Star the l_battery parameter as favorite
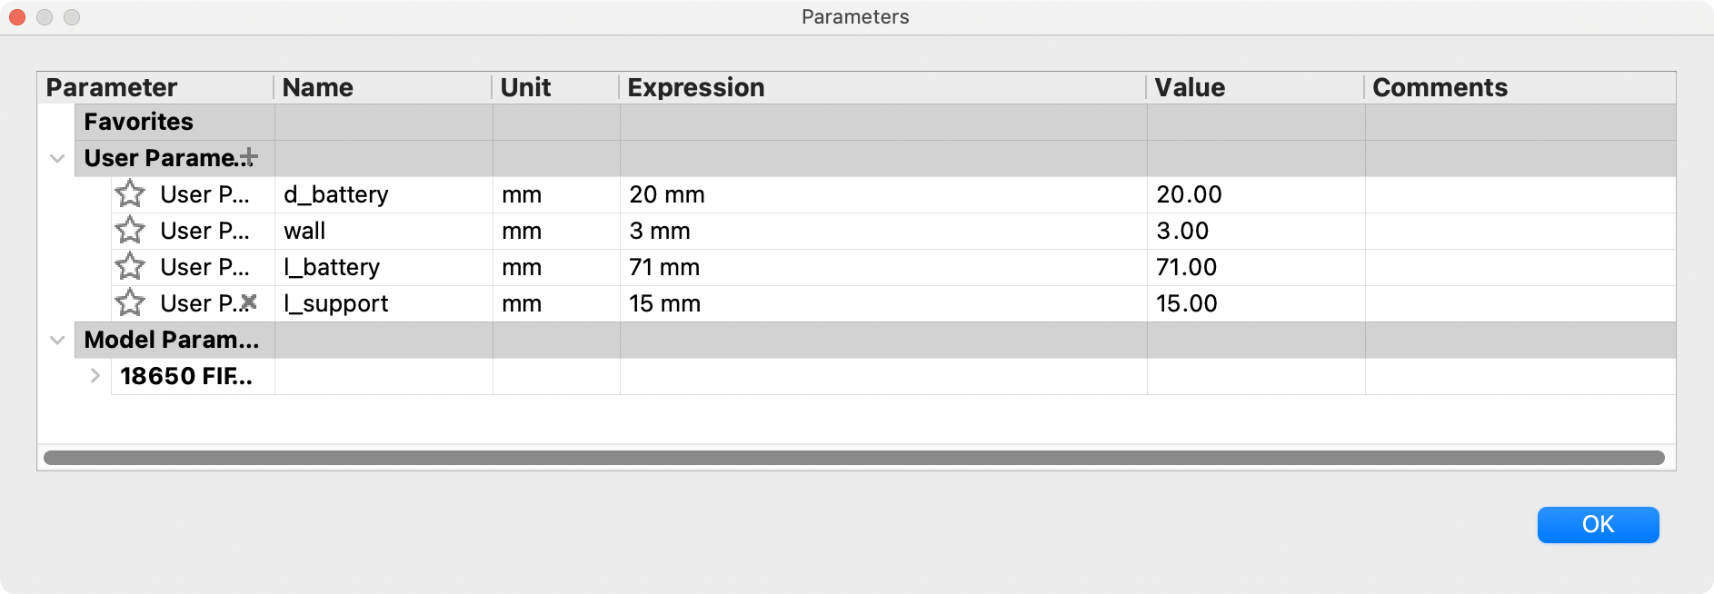1714x594 pixels. tap(130, 267)
